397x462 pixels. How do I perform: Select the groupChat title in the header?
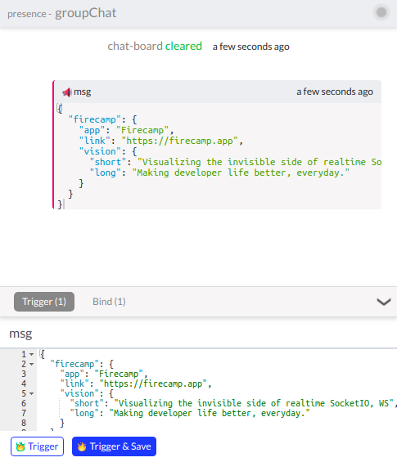click(85, 13)
